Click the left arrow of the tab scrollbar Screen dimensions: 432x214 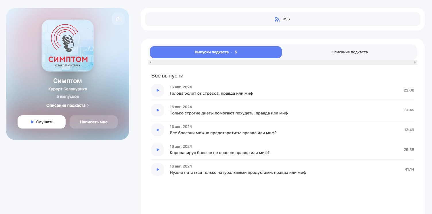150,62
